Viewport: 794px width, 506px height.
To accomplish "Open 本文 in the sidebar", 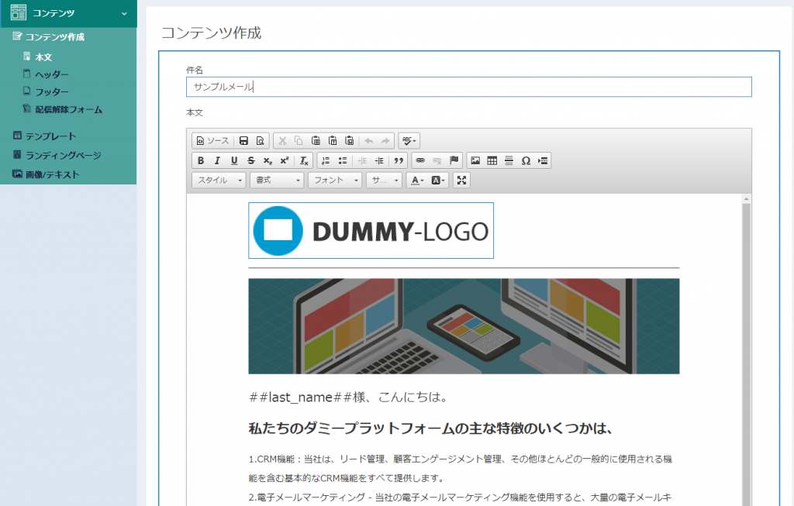I will (x=43, y=57).
